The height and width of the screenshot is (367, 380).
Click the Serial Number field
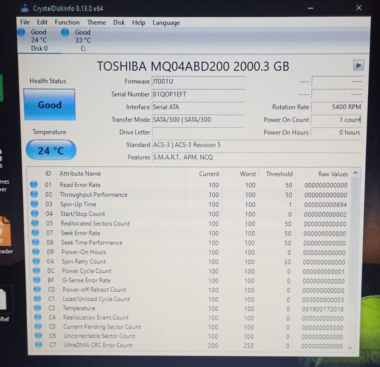click(198, 94)
